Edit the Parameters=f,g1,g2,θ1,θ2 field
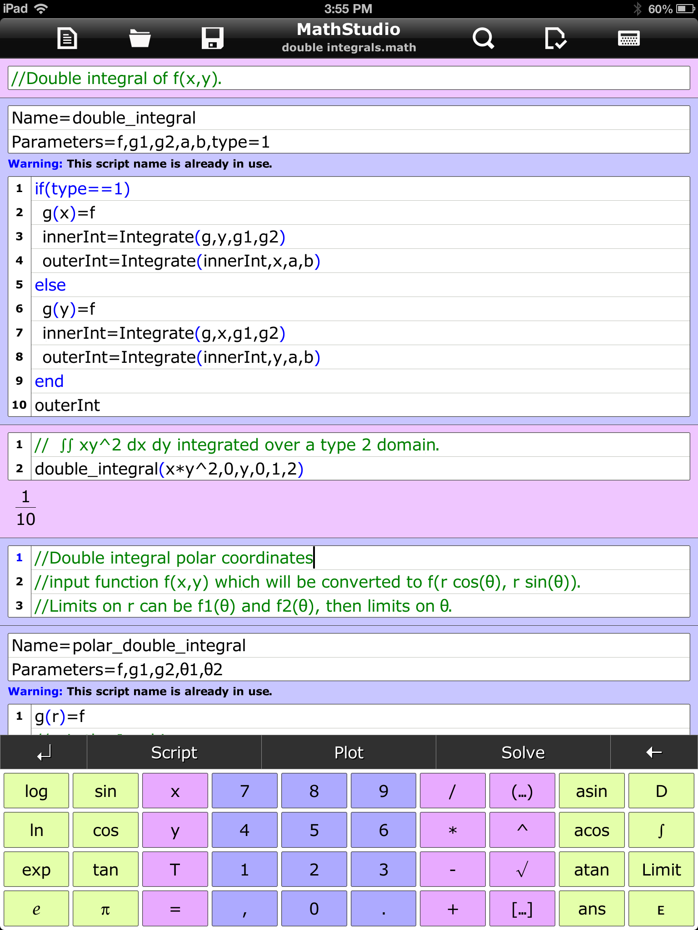This screenshot has width=698, height=930. tap(349, 669)
